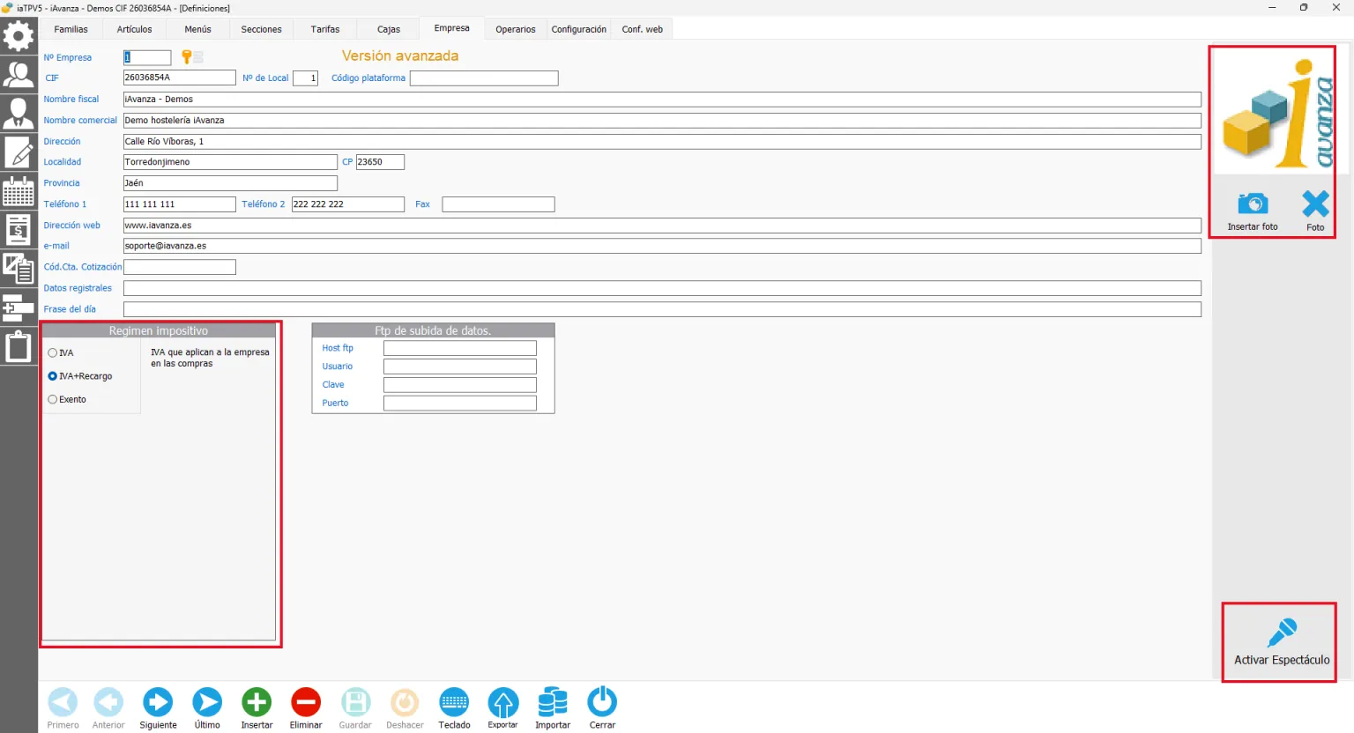The width and height of the screenshot is (1354, 733).
Task: Jump to Último record
Action: coord(207,707)
